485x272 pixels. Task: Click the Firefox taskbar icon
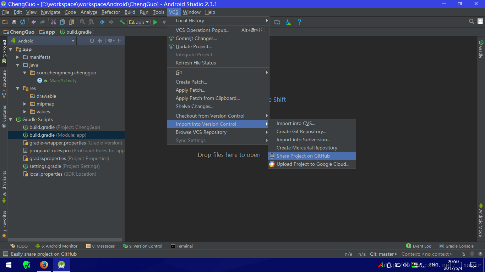point(44,265)
